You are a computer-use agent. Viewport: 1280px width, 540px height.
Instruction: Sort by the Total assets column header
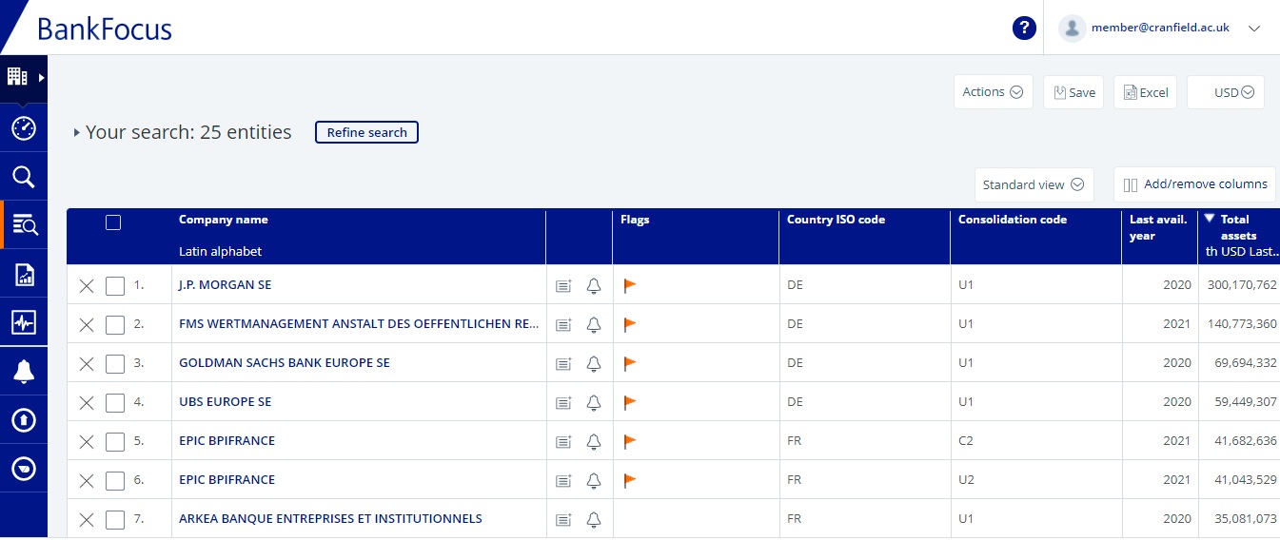(x=1239, y=227)
